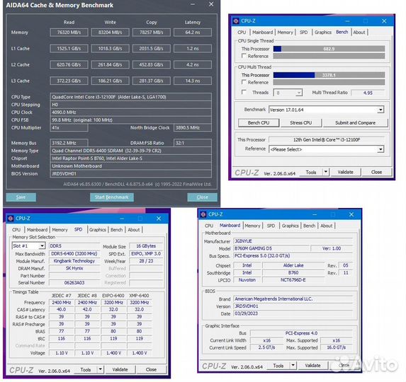
Task: Switch to Graphics tab in Mainboard window
Action: pos(291,226)
